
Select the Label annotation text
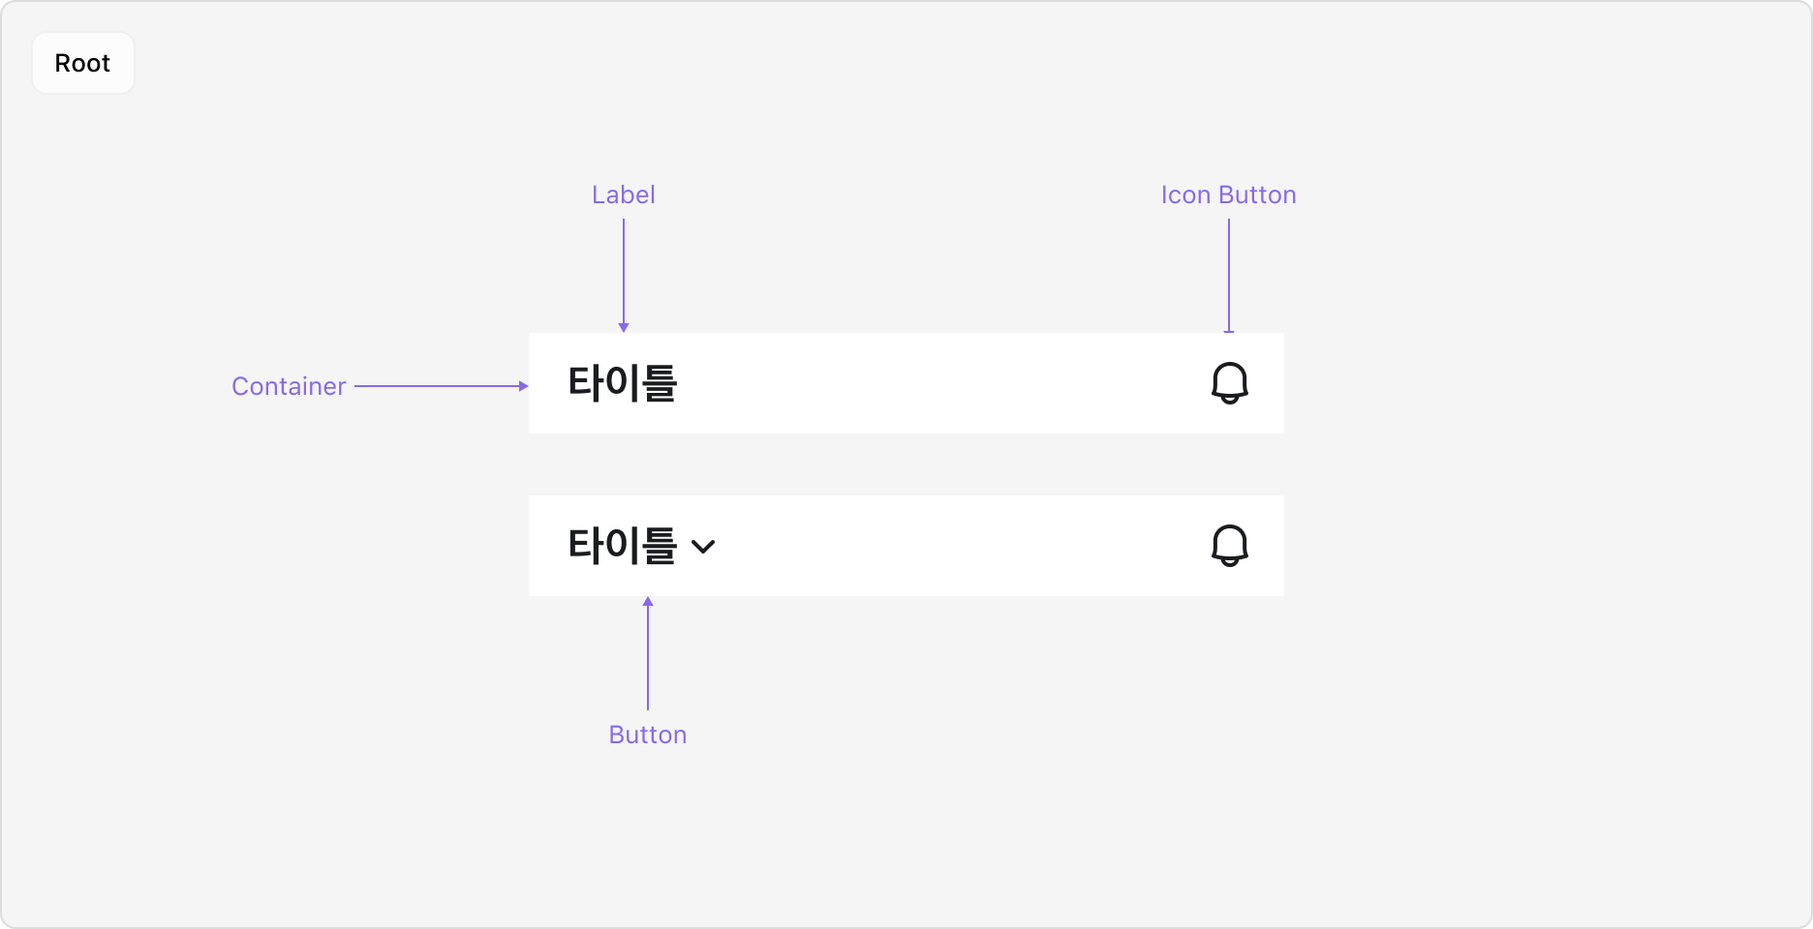pos(623,195)
